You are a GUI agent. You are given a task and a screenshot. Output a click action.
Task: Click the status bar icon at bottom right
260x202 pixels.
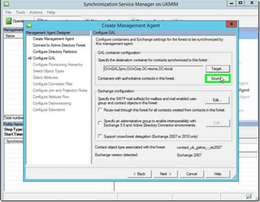pyautogui.click(x=249, y=196)
